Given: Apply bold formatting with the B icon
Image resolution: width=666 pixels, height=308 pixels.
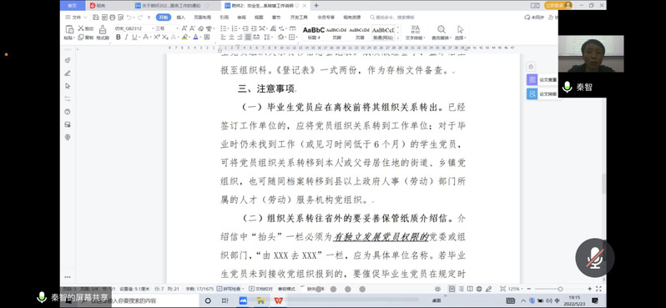Looking at the screenshot, I should (x=118, y=38).
